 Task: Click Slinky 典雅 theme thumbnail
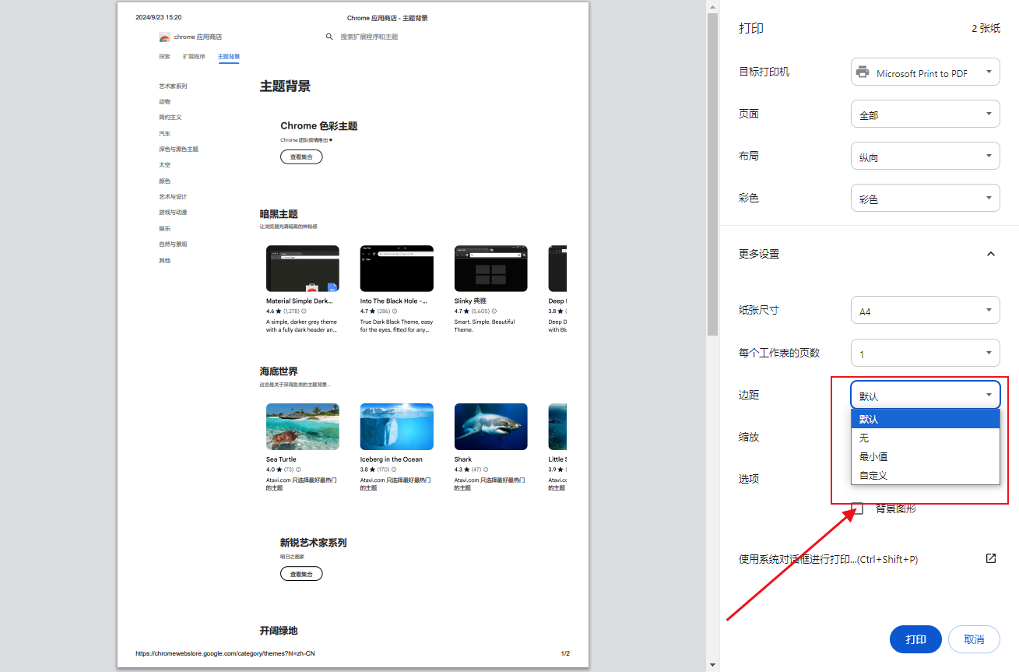(491, 269)
